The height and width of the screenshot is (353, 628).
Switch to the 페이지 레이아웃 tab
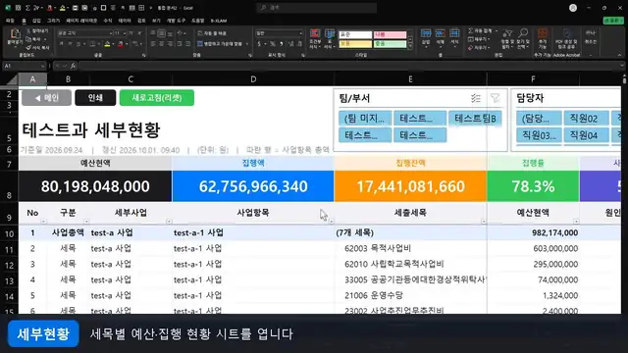[x=81, y=21]
